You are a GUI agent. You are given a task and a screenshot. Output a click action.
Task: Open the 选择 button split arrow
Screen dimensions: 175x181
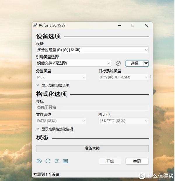click(x=146, y=63)
